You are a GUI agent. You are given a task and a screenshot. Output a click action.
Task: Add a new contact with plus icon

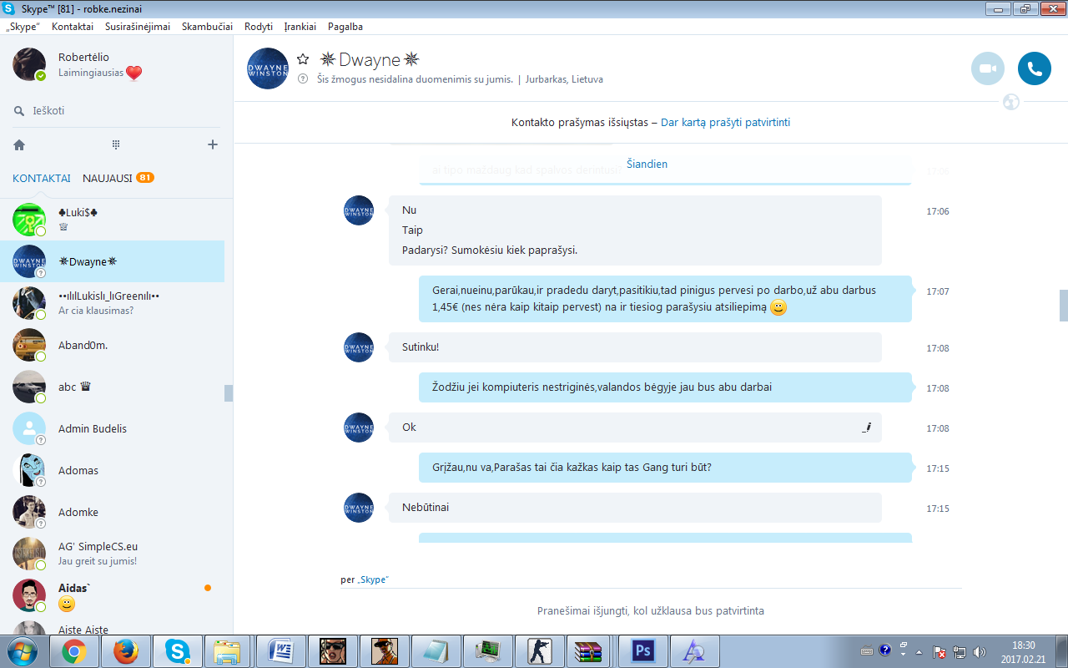213,144
